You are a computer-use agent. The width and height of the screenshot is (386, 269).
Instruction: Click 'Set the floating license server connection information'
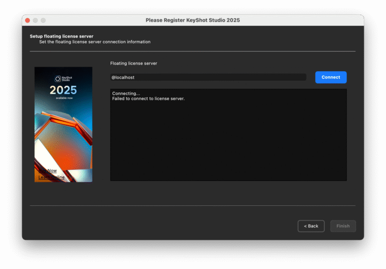point(95,42)
